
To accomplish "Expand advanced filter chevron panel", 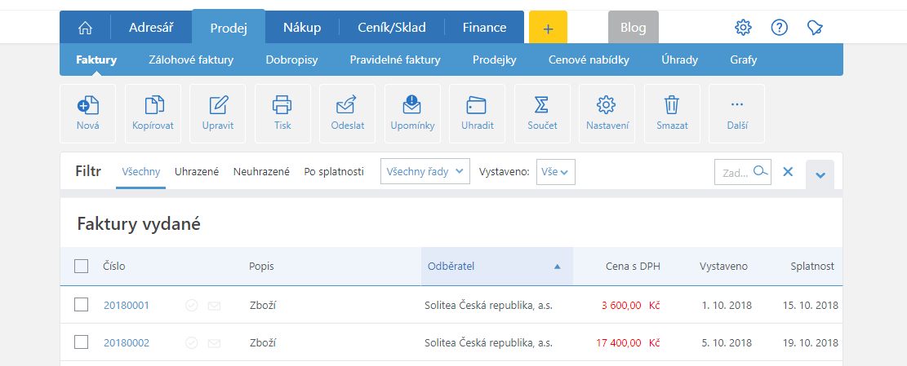I will (x=820, y=175).
